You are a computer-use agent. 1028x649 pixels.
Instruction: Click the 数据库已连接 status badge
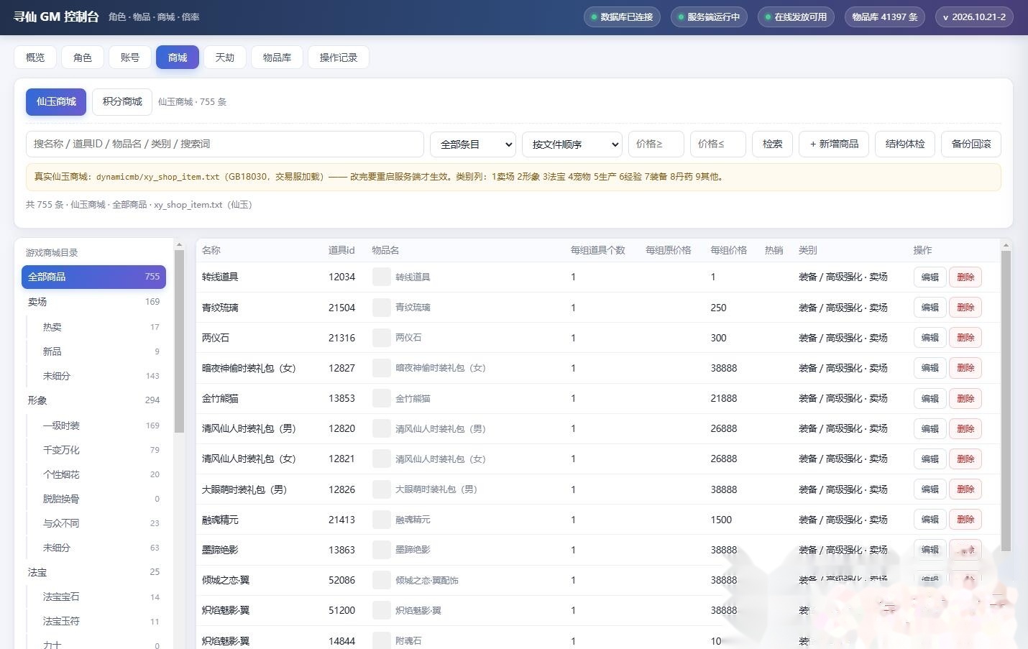point(622,17)
